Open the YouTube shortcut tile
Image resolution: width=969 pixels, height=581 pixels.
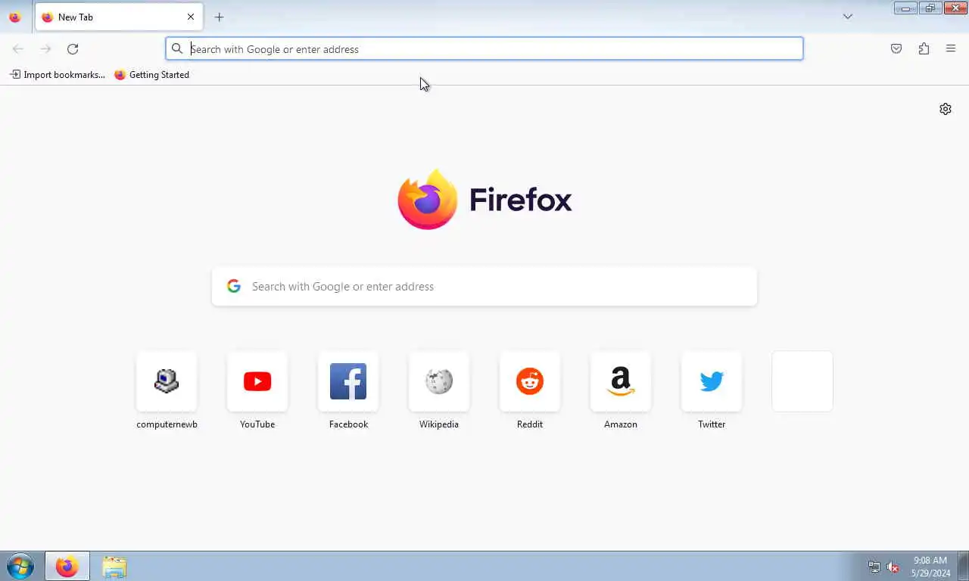point(257,381)
